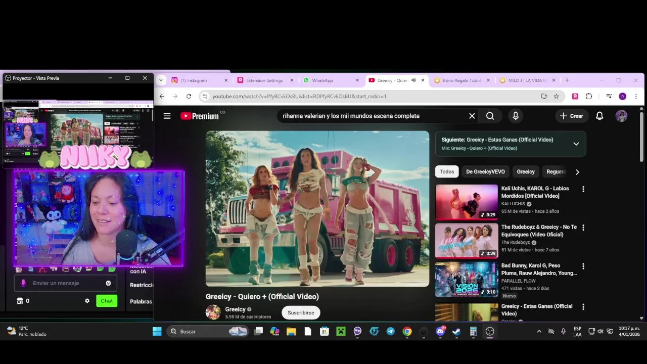The height and width of the screenshot is (364, 647).
Task: Open the No Te Equivoques thumbnail
Action: tap(467, 241)
